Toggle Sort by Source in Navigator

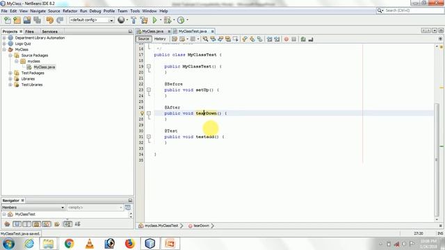[x=77, y=224]
